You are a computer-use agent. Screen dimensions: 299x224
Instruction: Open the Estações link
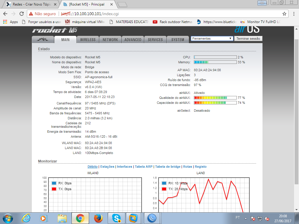(107, 167)
